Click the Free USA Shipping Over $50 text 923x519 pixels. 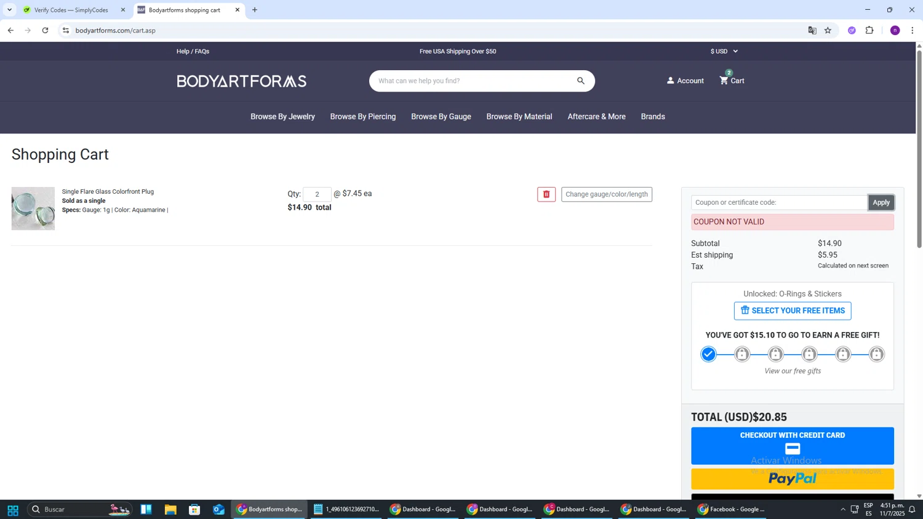point(457,52)
